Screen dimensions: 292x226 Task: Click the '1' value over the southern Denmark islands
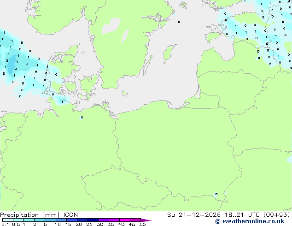coord(62,102)
